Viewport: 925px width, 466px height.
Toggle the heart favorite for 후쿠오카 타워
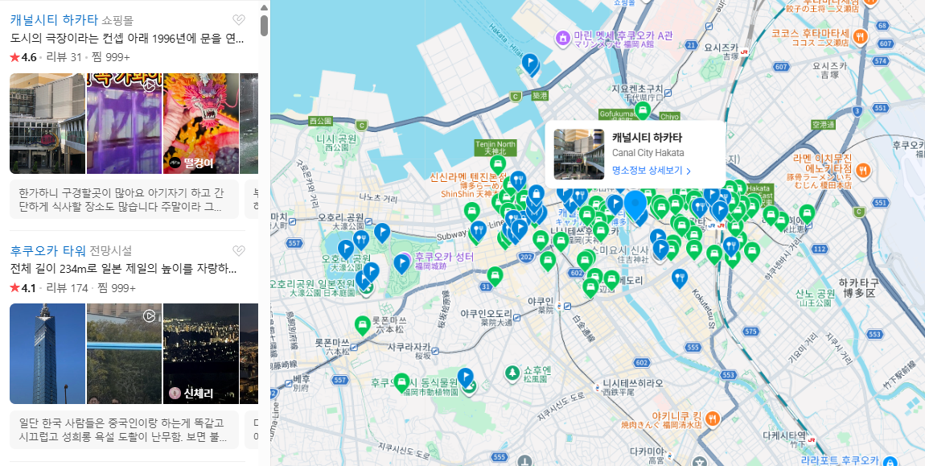[238, 250]
